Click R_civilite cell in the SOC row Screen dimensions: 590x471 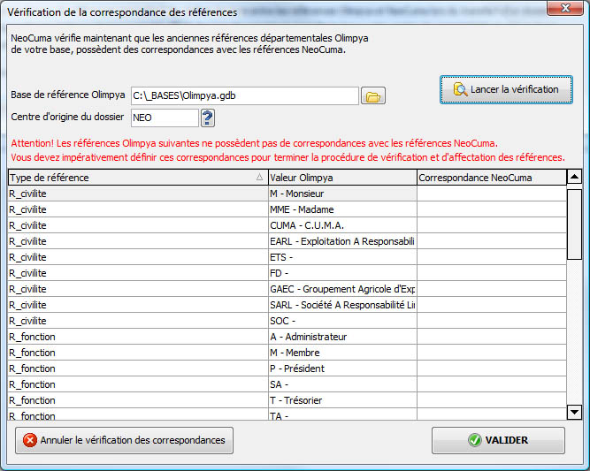(138, 321)
